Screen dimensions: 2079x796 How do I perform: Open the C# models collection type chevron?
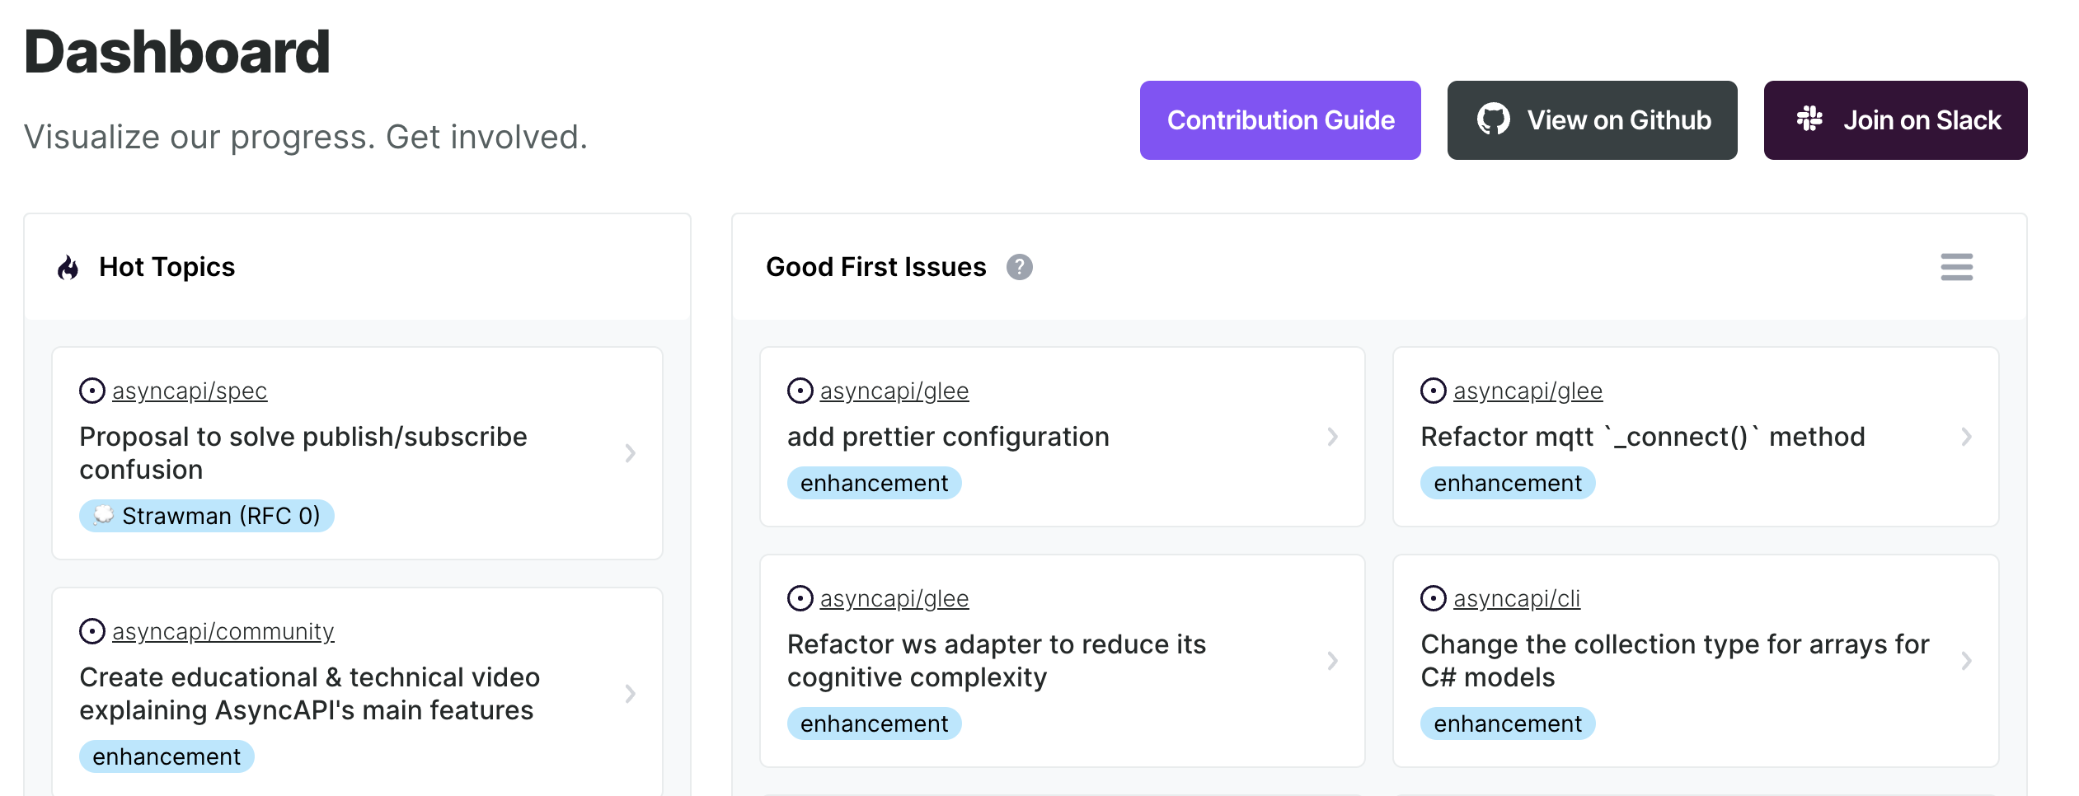tap(1966, 661)
